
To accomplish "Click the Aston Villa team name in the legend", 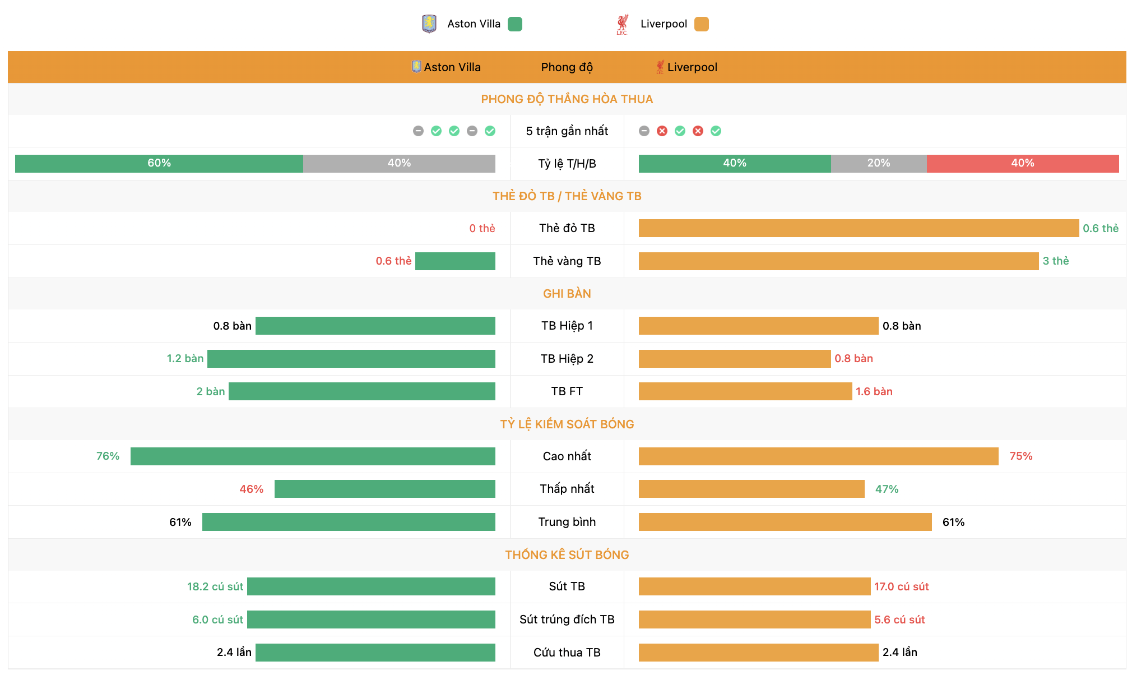I will (474, 24).
